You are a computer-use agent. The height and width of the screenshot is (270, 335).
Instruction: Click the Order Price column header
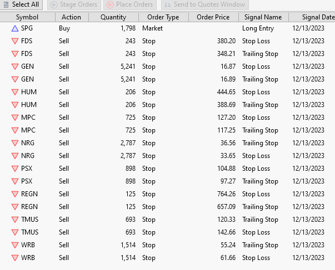(213, 17)
